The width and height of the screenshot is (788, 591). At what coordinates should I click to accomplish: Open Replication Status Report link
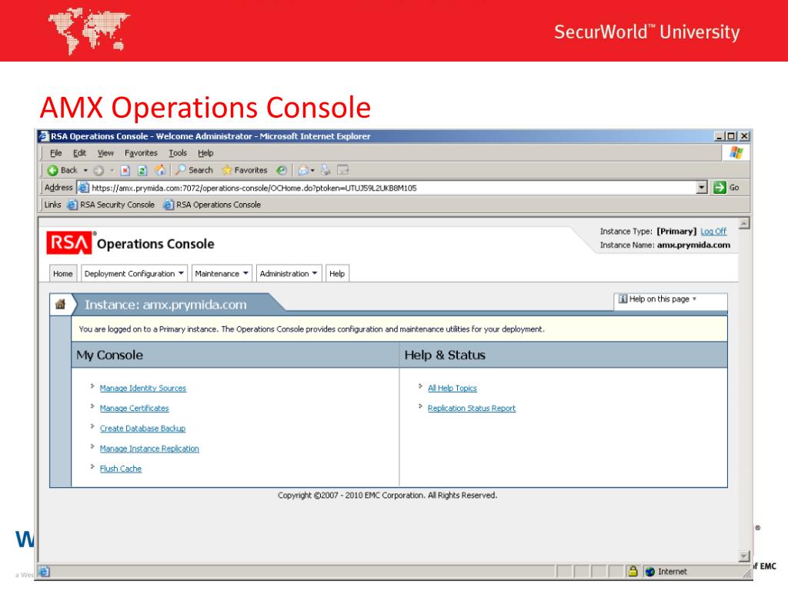coord(472,408)
